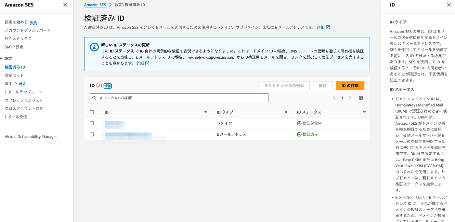Open クロスアカウント通知 in sidebar
The height and width of the screenshot is (222, 455).
[24, 108]
